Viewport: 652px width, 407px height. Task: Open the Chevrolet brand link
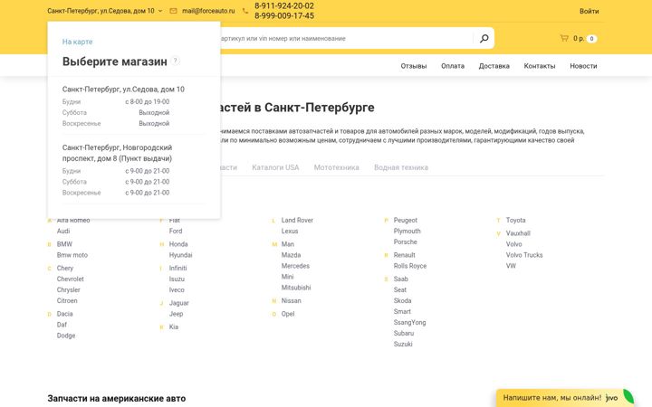(71, 279)
